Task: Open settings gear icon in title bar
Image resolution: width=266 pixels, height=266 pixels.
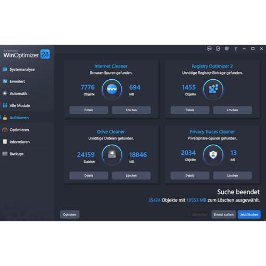Action: point(227,48)
